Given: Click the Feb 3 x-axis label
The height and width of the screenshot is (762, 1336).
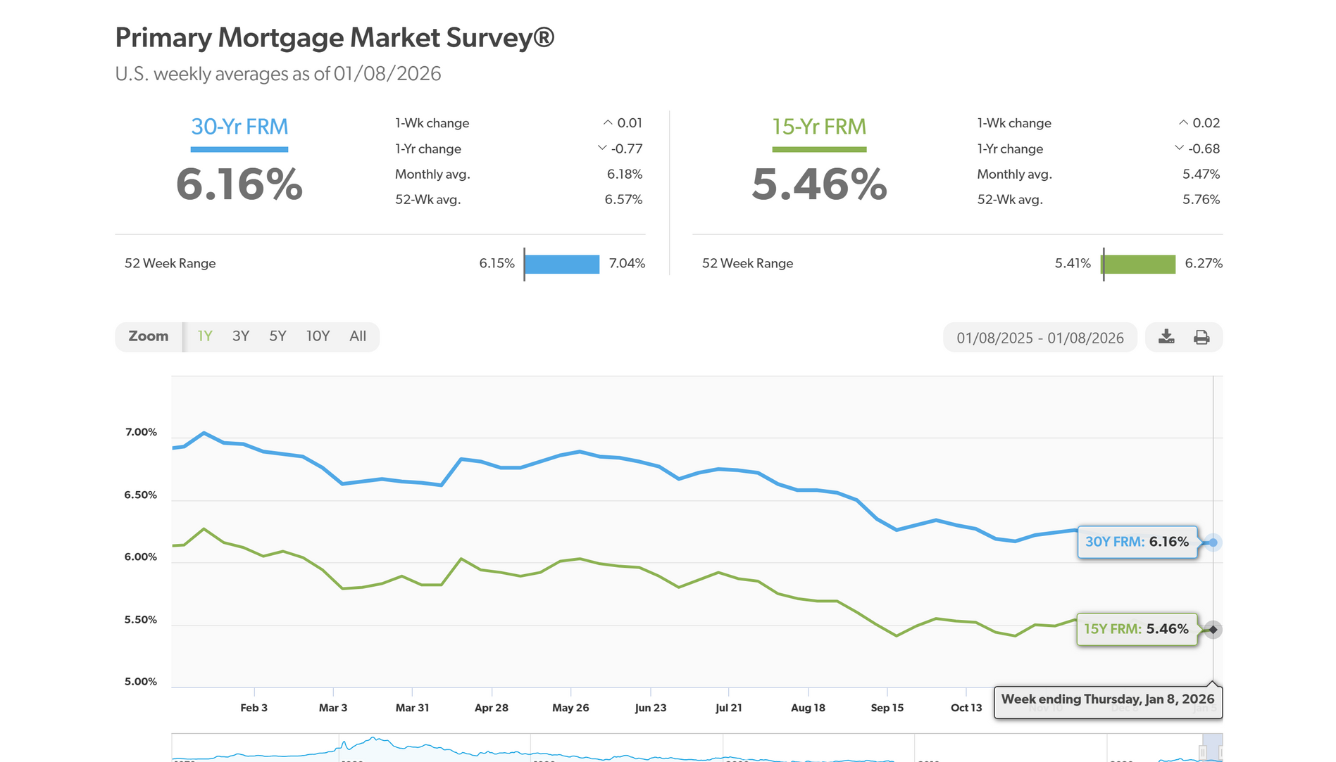Looking at the screenshot, I should tap(254, 708).
